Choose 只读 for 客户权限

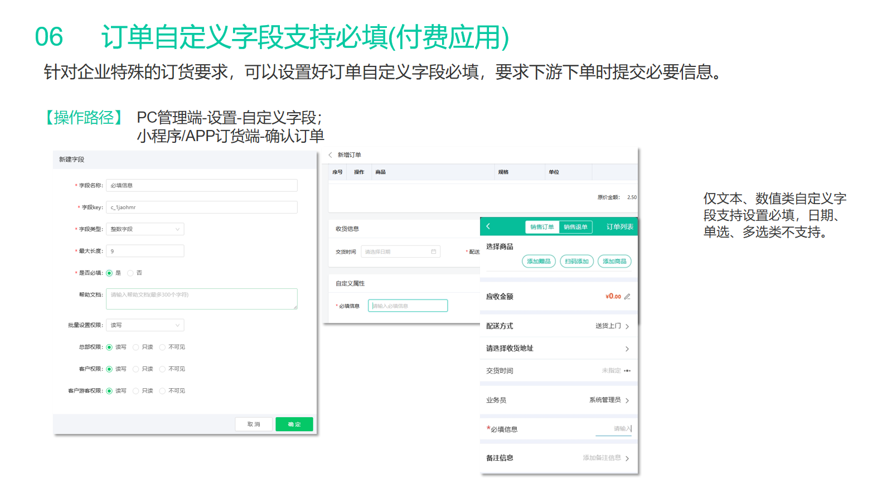point(136,369)
